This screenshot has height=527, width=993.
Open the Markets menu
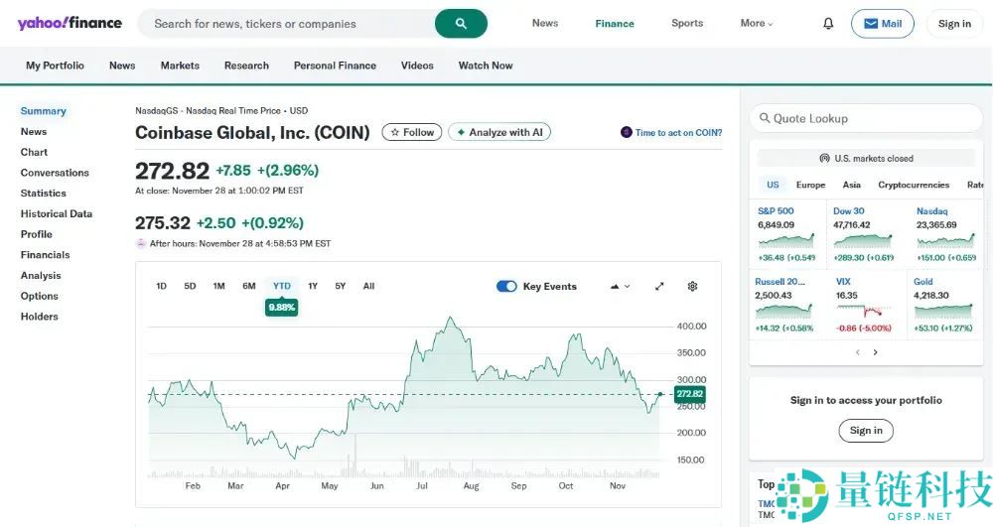pos(180,66)
